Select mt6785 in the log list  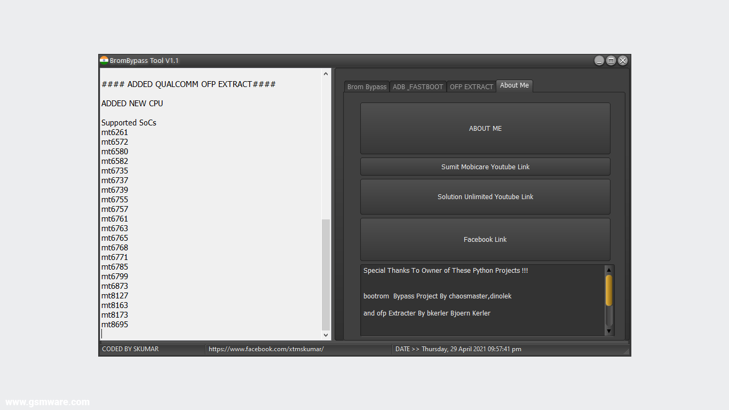(x=115, y=267)
